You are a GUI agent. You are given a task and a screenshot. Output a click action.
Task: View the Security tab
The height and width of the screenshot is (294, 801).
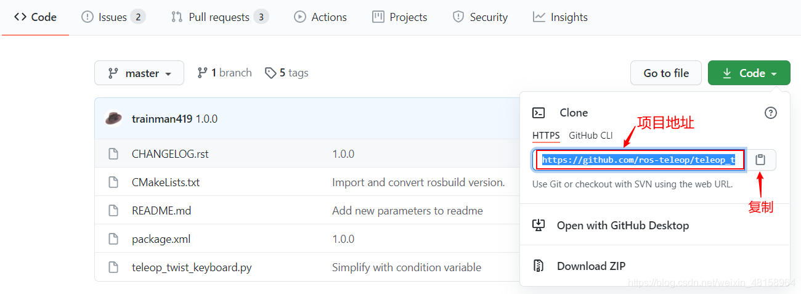[480, 17]
